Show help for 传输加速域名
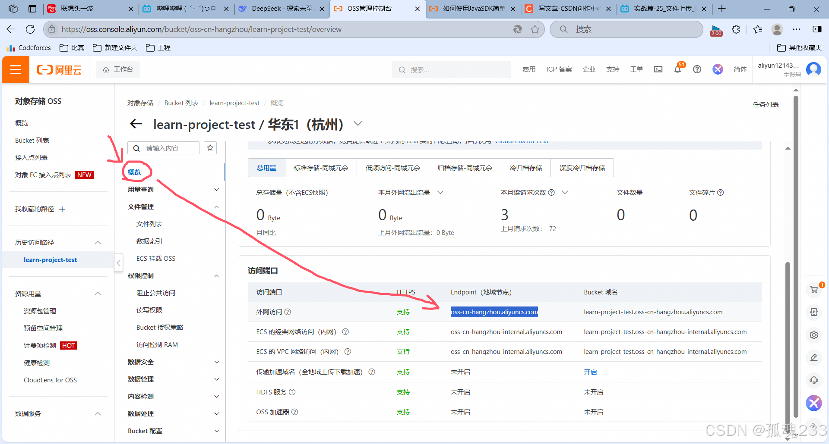This screenshot has width=829, height=444. click(x=371, y=372)
